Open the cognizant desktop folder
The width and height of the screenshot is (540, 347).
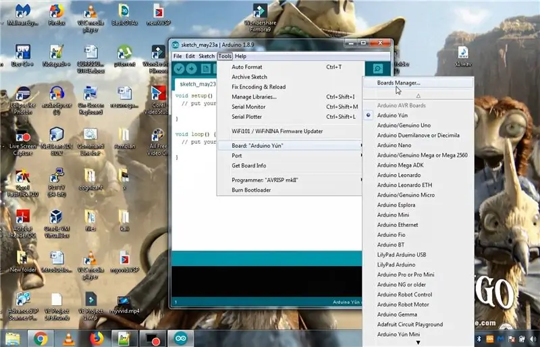click(x=90, y=180)
